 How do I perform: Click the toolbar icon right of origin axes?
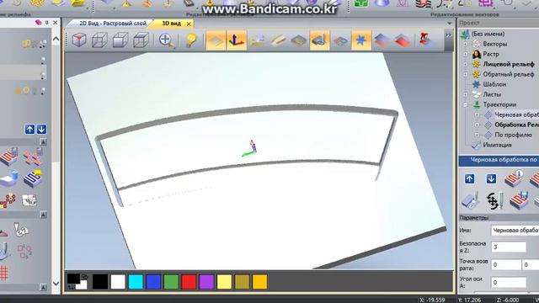(258, 40)
